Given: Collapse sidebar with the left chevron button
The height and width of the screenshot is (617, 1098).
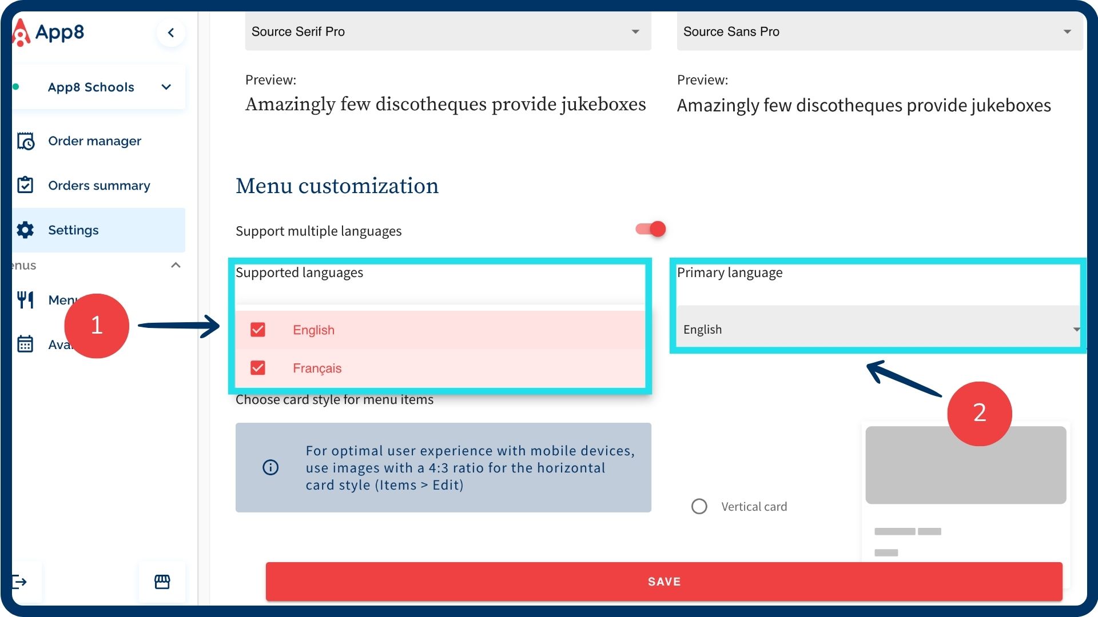Looking at the screenshot, I should tap(170, 33).
